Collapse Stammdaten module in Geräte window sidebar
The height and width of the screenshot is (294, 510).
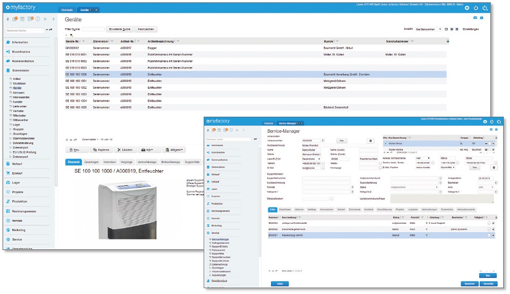(x=21, y=71)
